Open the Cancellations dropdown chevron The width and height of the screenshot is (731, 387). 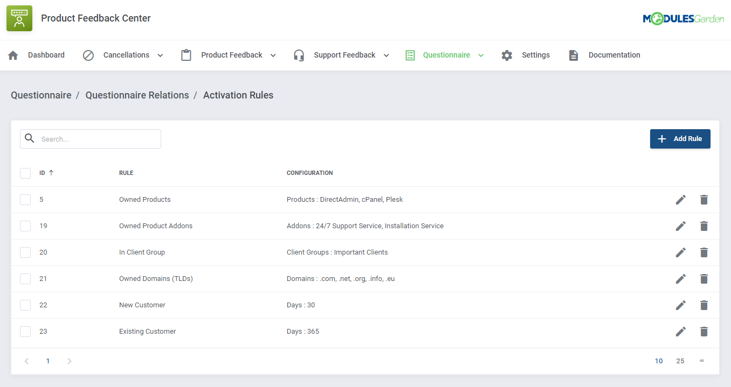tap(160, 55)
